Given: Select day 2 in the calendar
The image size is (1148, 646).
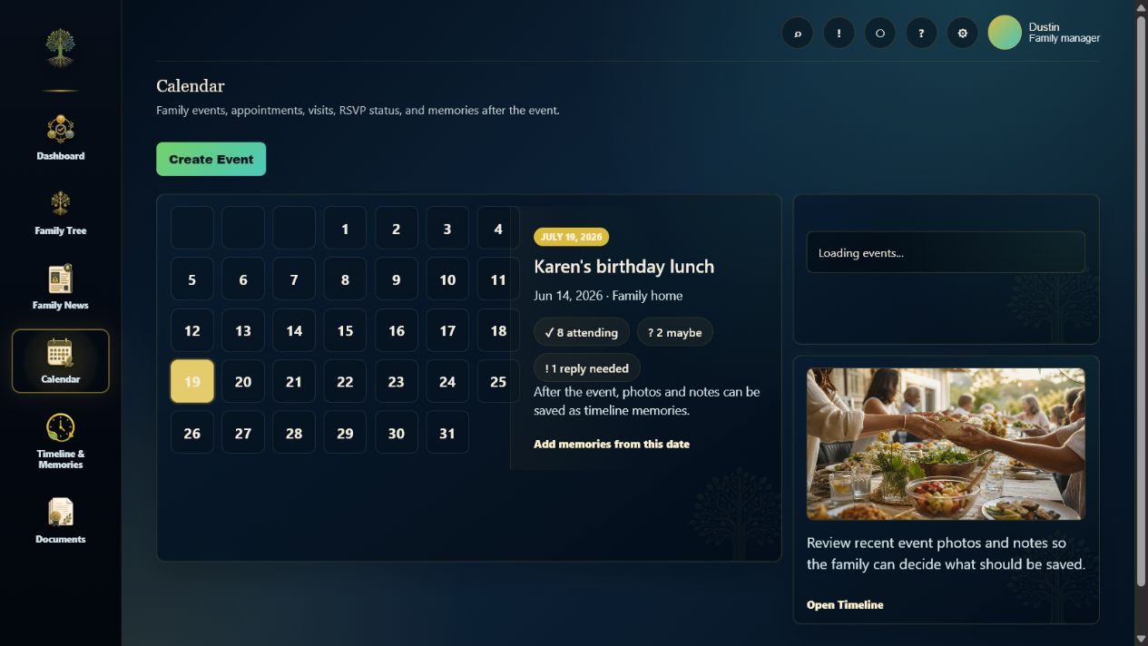Looking at the screenshot, I should click(397, 228).
